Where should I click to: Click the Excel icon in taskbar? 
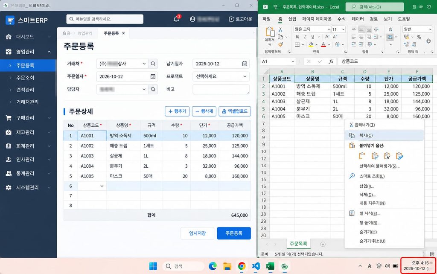pos(270,266)
